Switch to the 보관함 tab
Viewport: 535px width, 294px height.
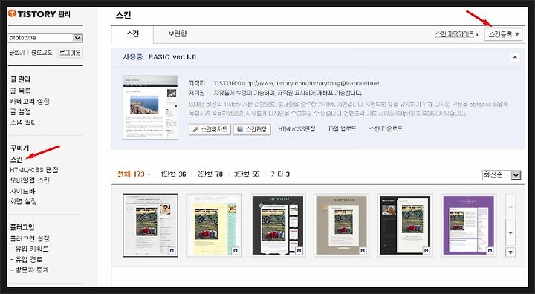click(x=177, y=34)
